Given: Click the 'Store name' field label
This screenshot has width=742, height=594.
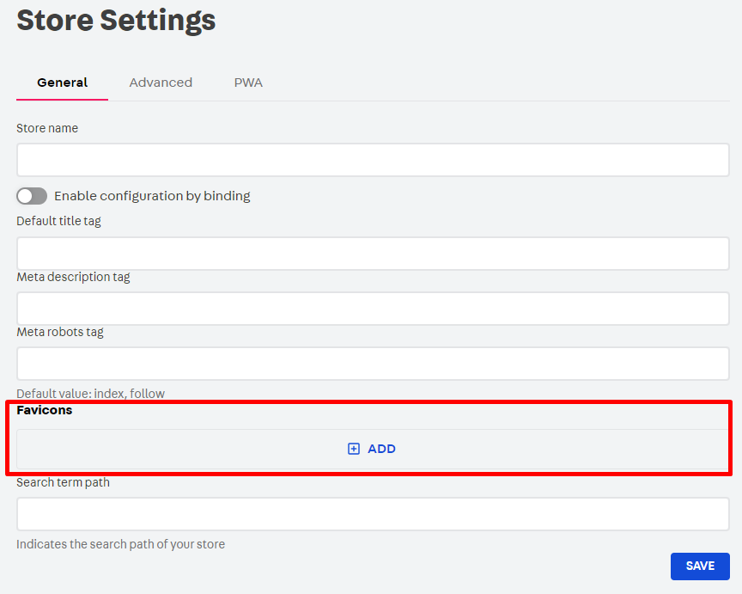Looking at the screenshot, I should pos(47,128).
